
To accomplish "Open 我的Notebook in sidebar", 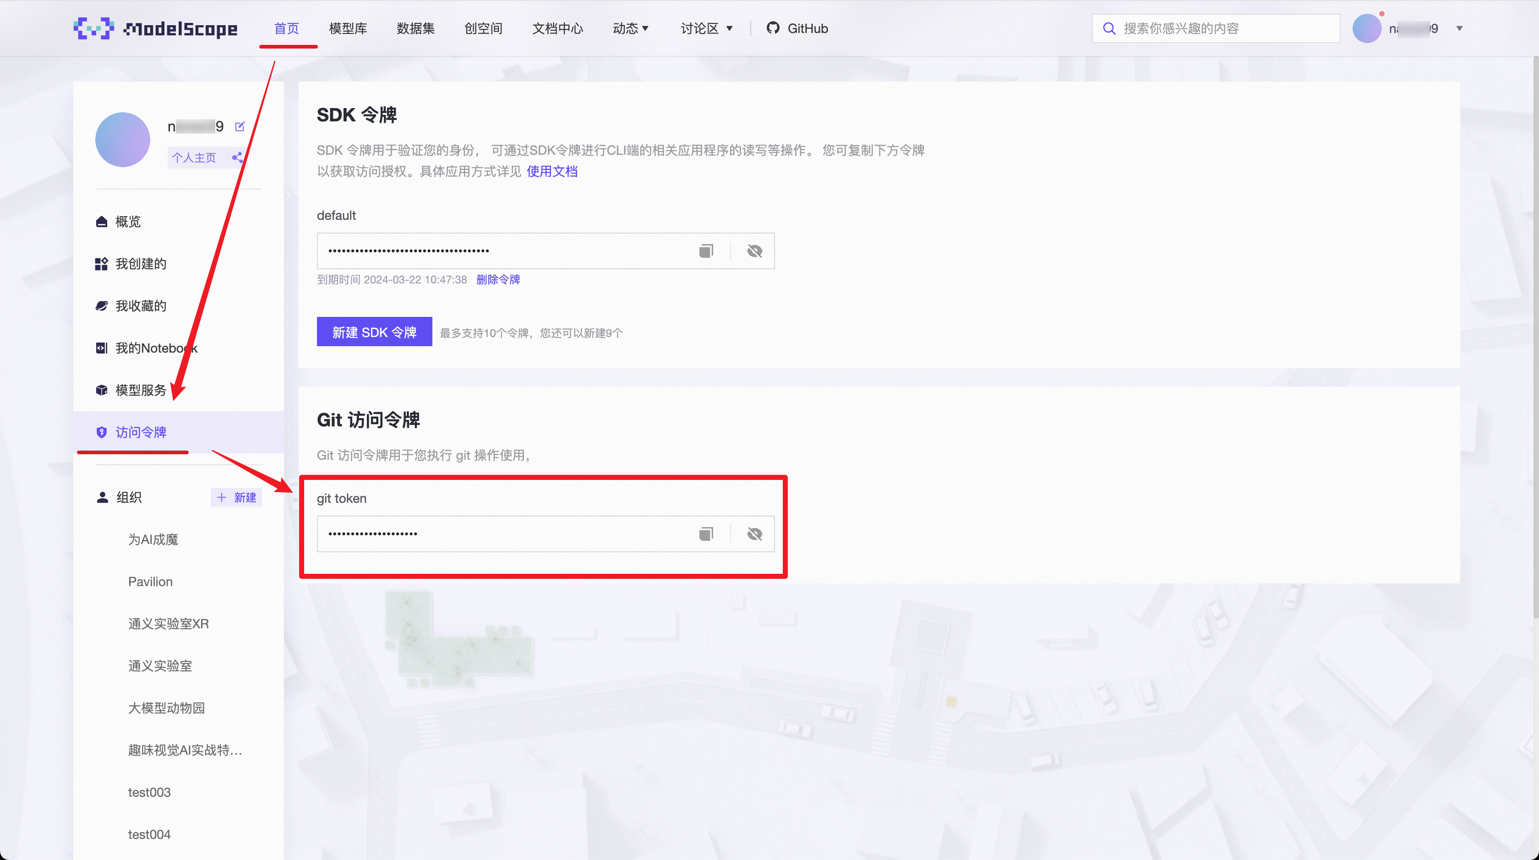I will (x=155, y=348).
